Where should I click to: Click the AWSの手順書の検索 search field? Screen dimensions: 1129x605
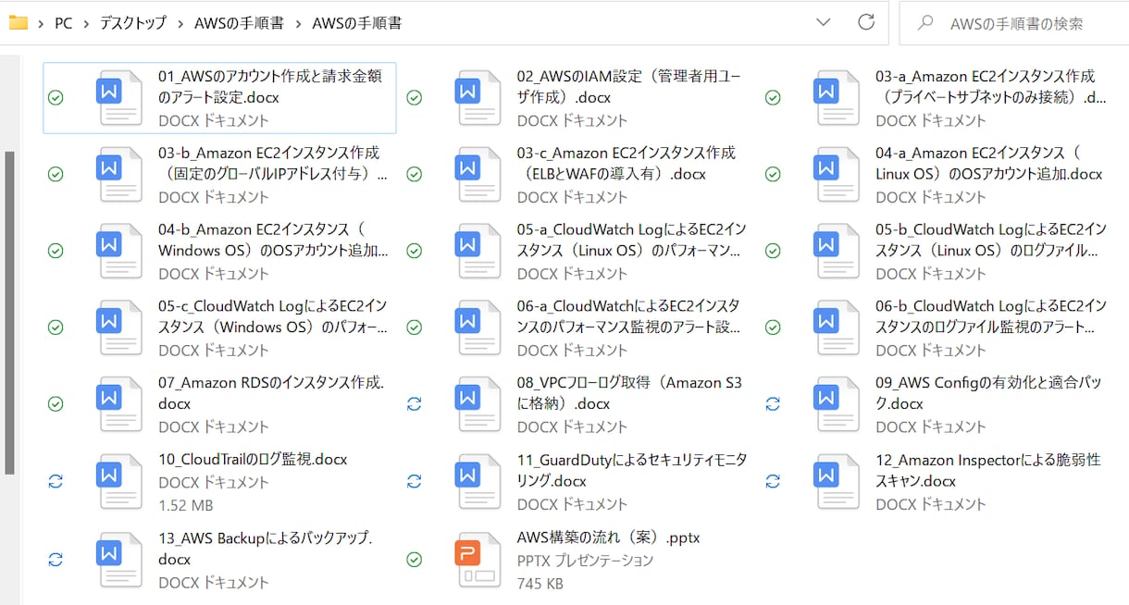[1013, 23]
